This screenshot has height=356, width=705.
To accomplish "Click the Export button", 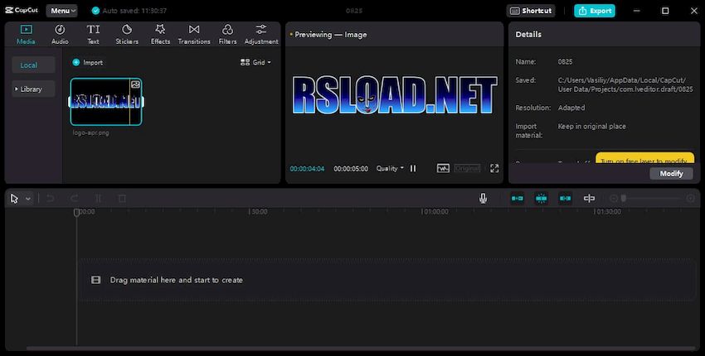I will click(595, 11).
